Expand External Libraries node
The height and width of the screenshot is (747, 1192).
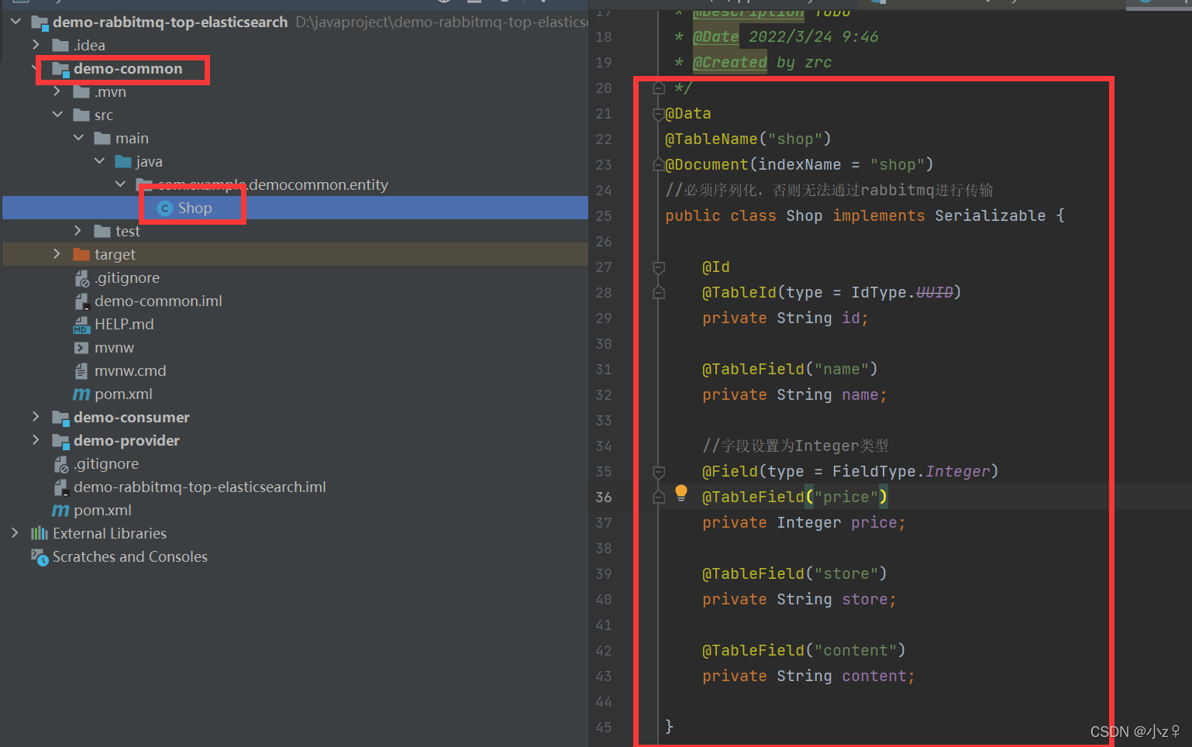pyautogui.click(x=15, y=533)
